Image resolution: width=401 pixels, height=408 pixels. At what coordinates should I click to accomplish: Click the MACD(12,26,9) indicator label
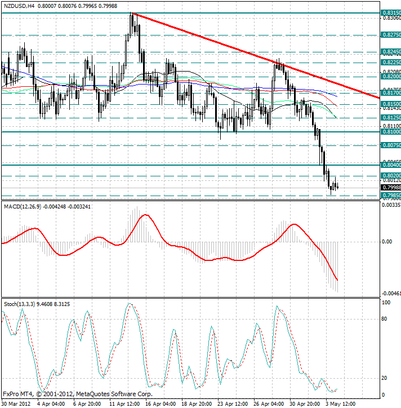pos(25,207)
